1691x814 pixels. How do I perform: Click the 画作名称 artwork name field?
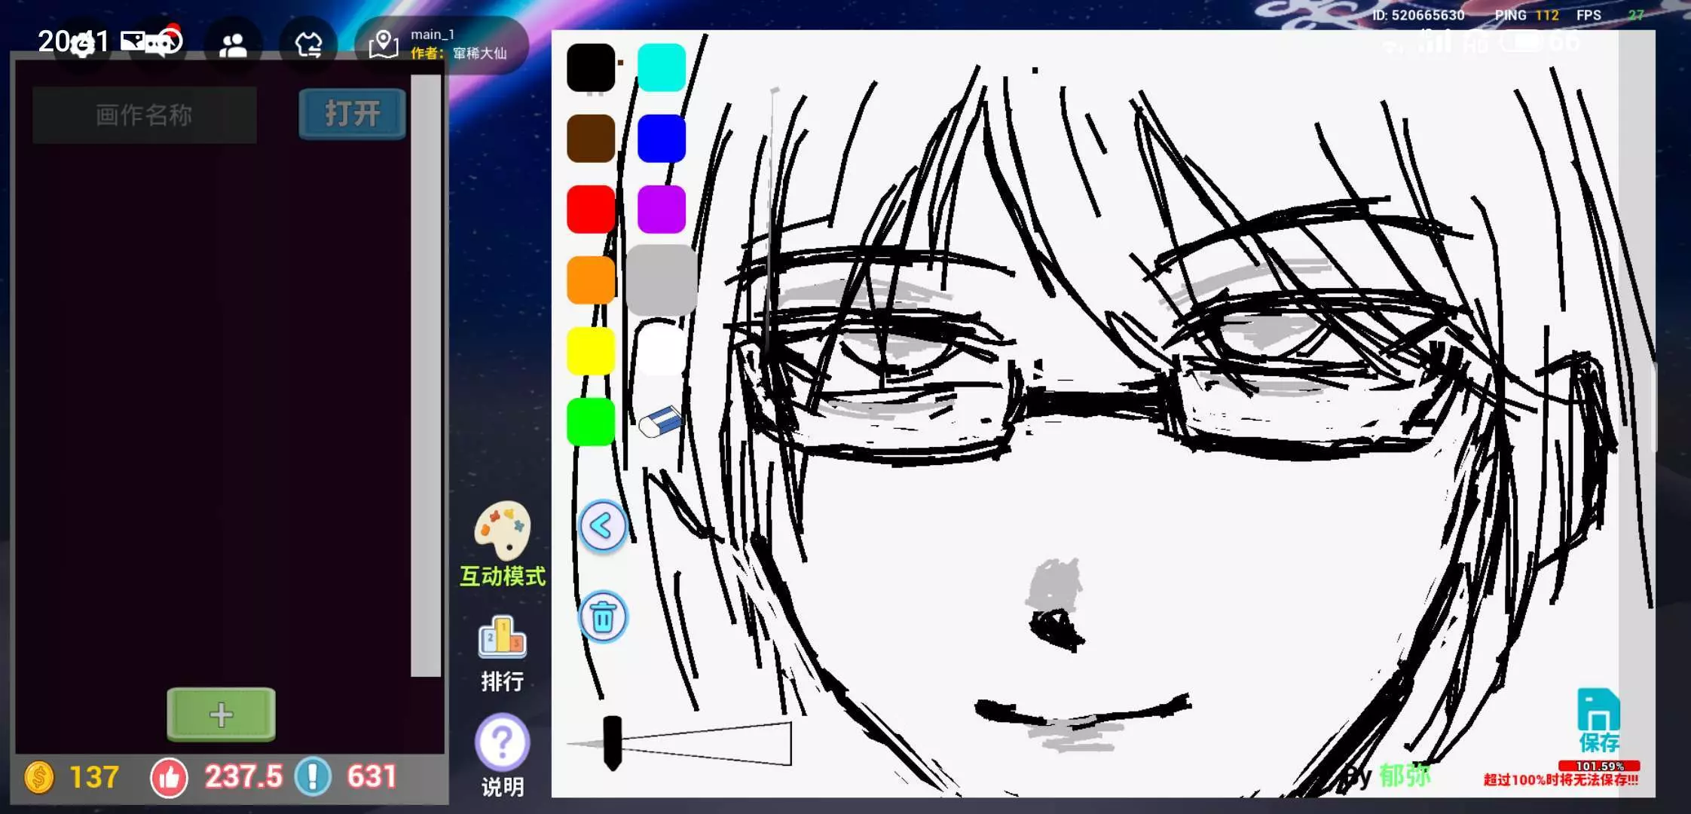click(x=145, y=115)
